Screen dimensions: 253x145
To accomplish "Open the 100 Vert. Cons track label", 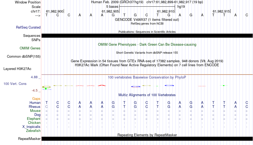I will tap(15, 84).
